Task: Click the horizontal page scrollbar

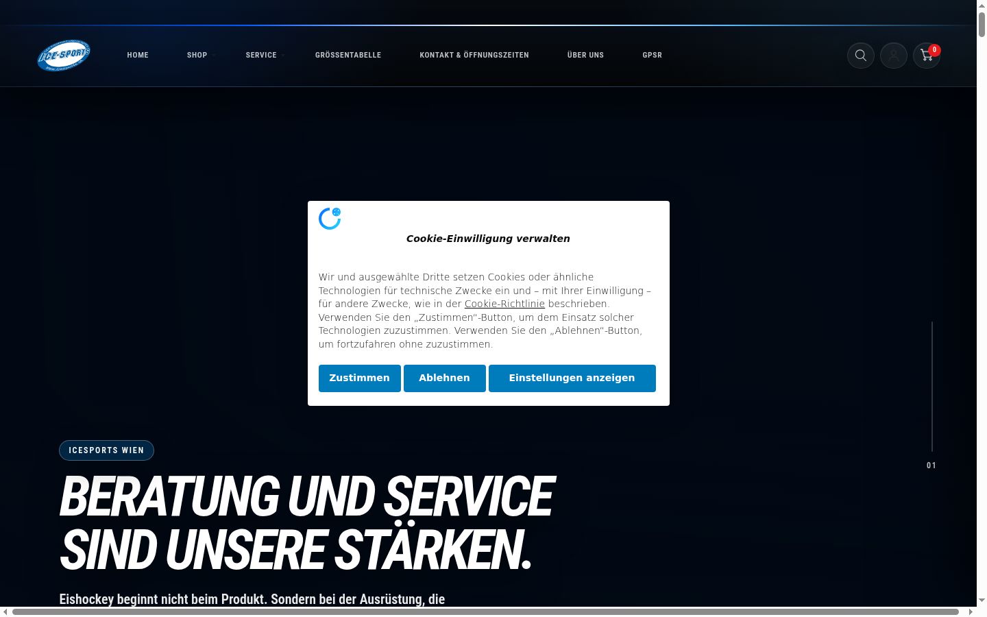Action: coord(485,612)
